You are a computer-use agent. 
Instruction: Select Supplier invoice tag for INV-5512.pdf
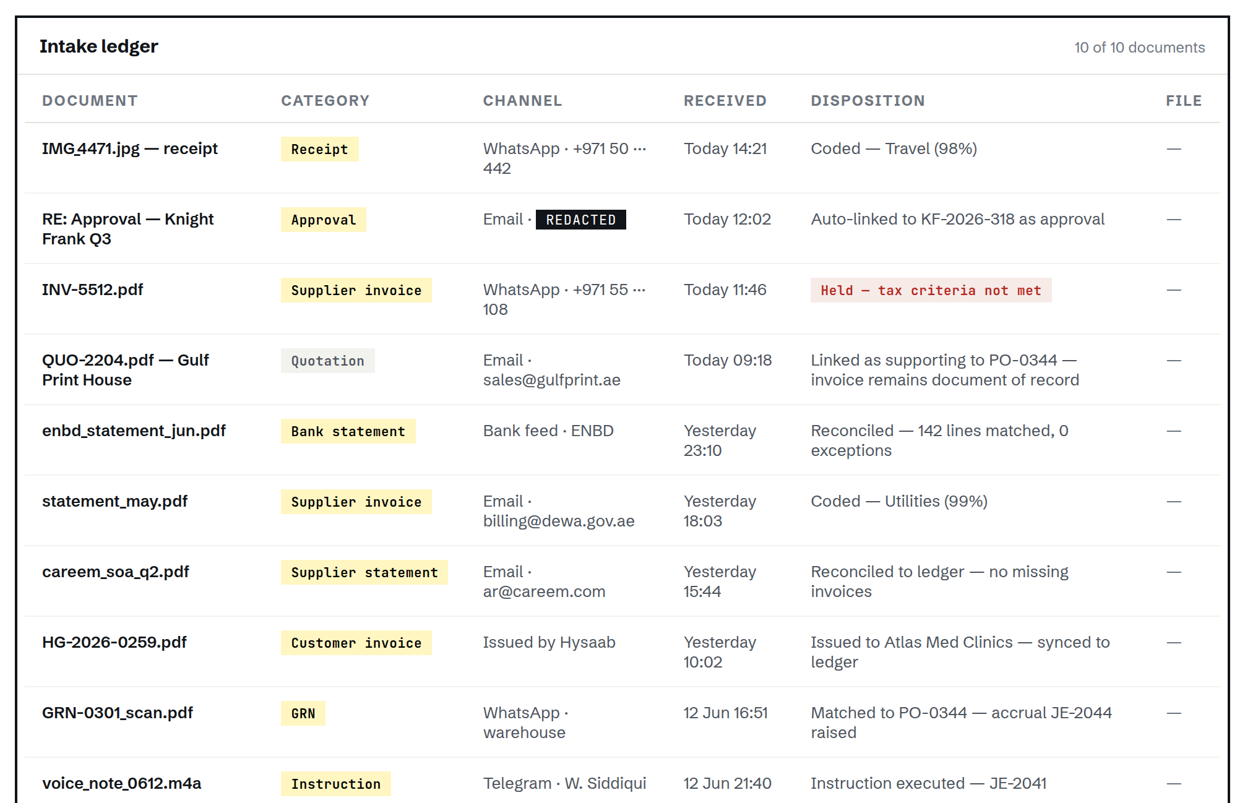[x=356, y=290]
